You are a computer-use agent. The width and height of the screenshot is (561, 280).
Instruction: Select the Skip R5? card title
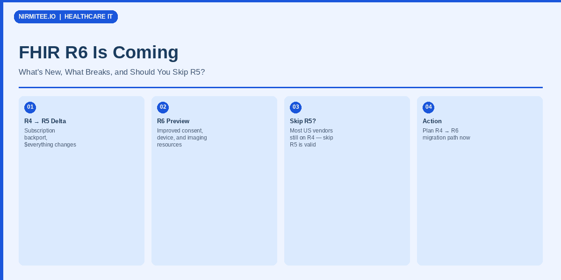point(303,121)
